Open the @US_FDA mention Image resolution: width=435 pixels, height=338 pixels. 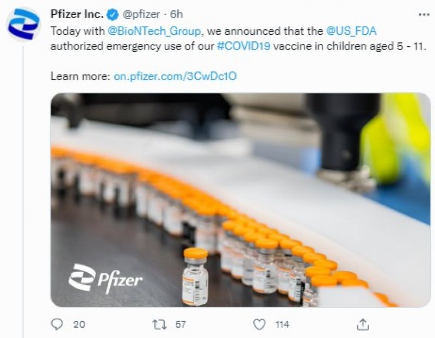(x=351, y=31)
